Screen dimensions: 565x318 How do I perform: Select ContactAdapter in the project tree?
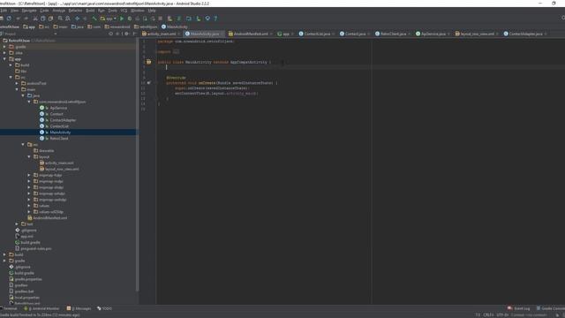coord(63,120)
